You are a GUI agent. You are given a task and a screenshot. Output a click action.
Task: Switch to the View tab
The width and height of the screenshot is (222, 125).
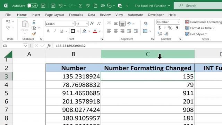tap(119, 15)
